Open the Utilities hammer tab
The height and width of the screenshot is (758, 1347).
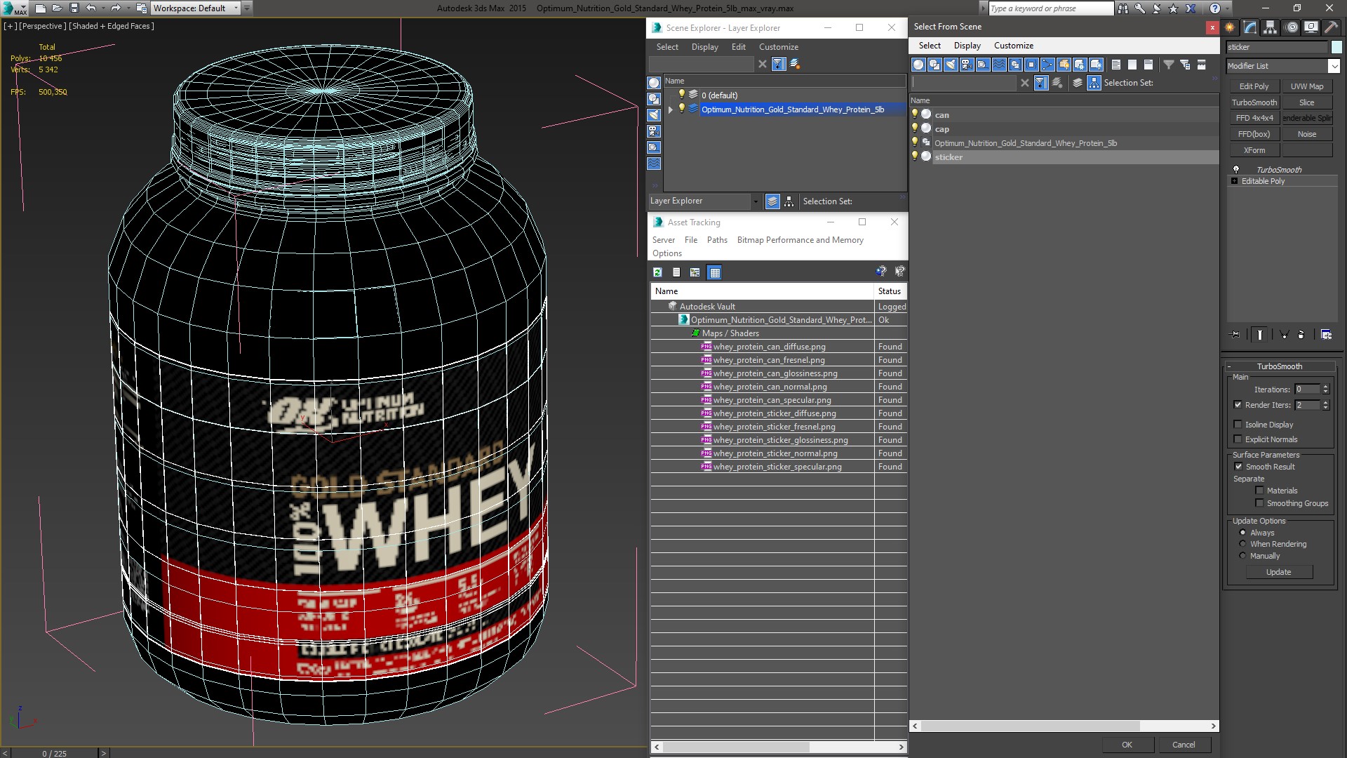coord(1331,27)
